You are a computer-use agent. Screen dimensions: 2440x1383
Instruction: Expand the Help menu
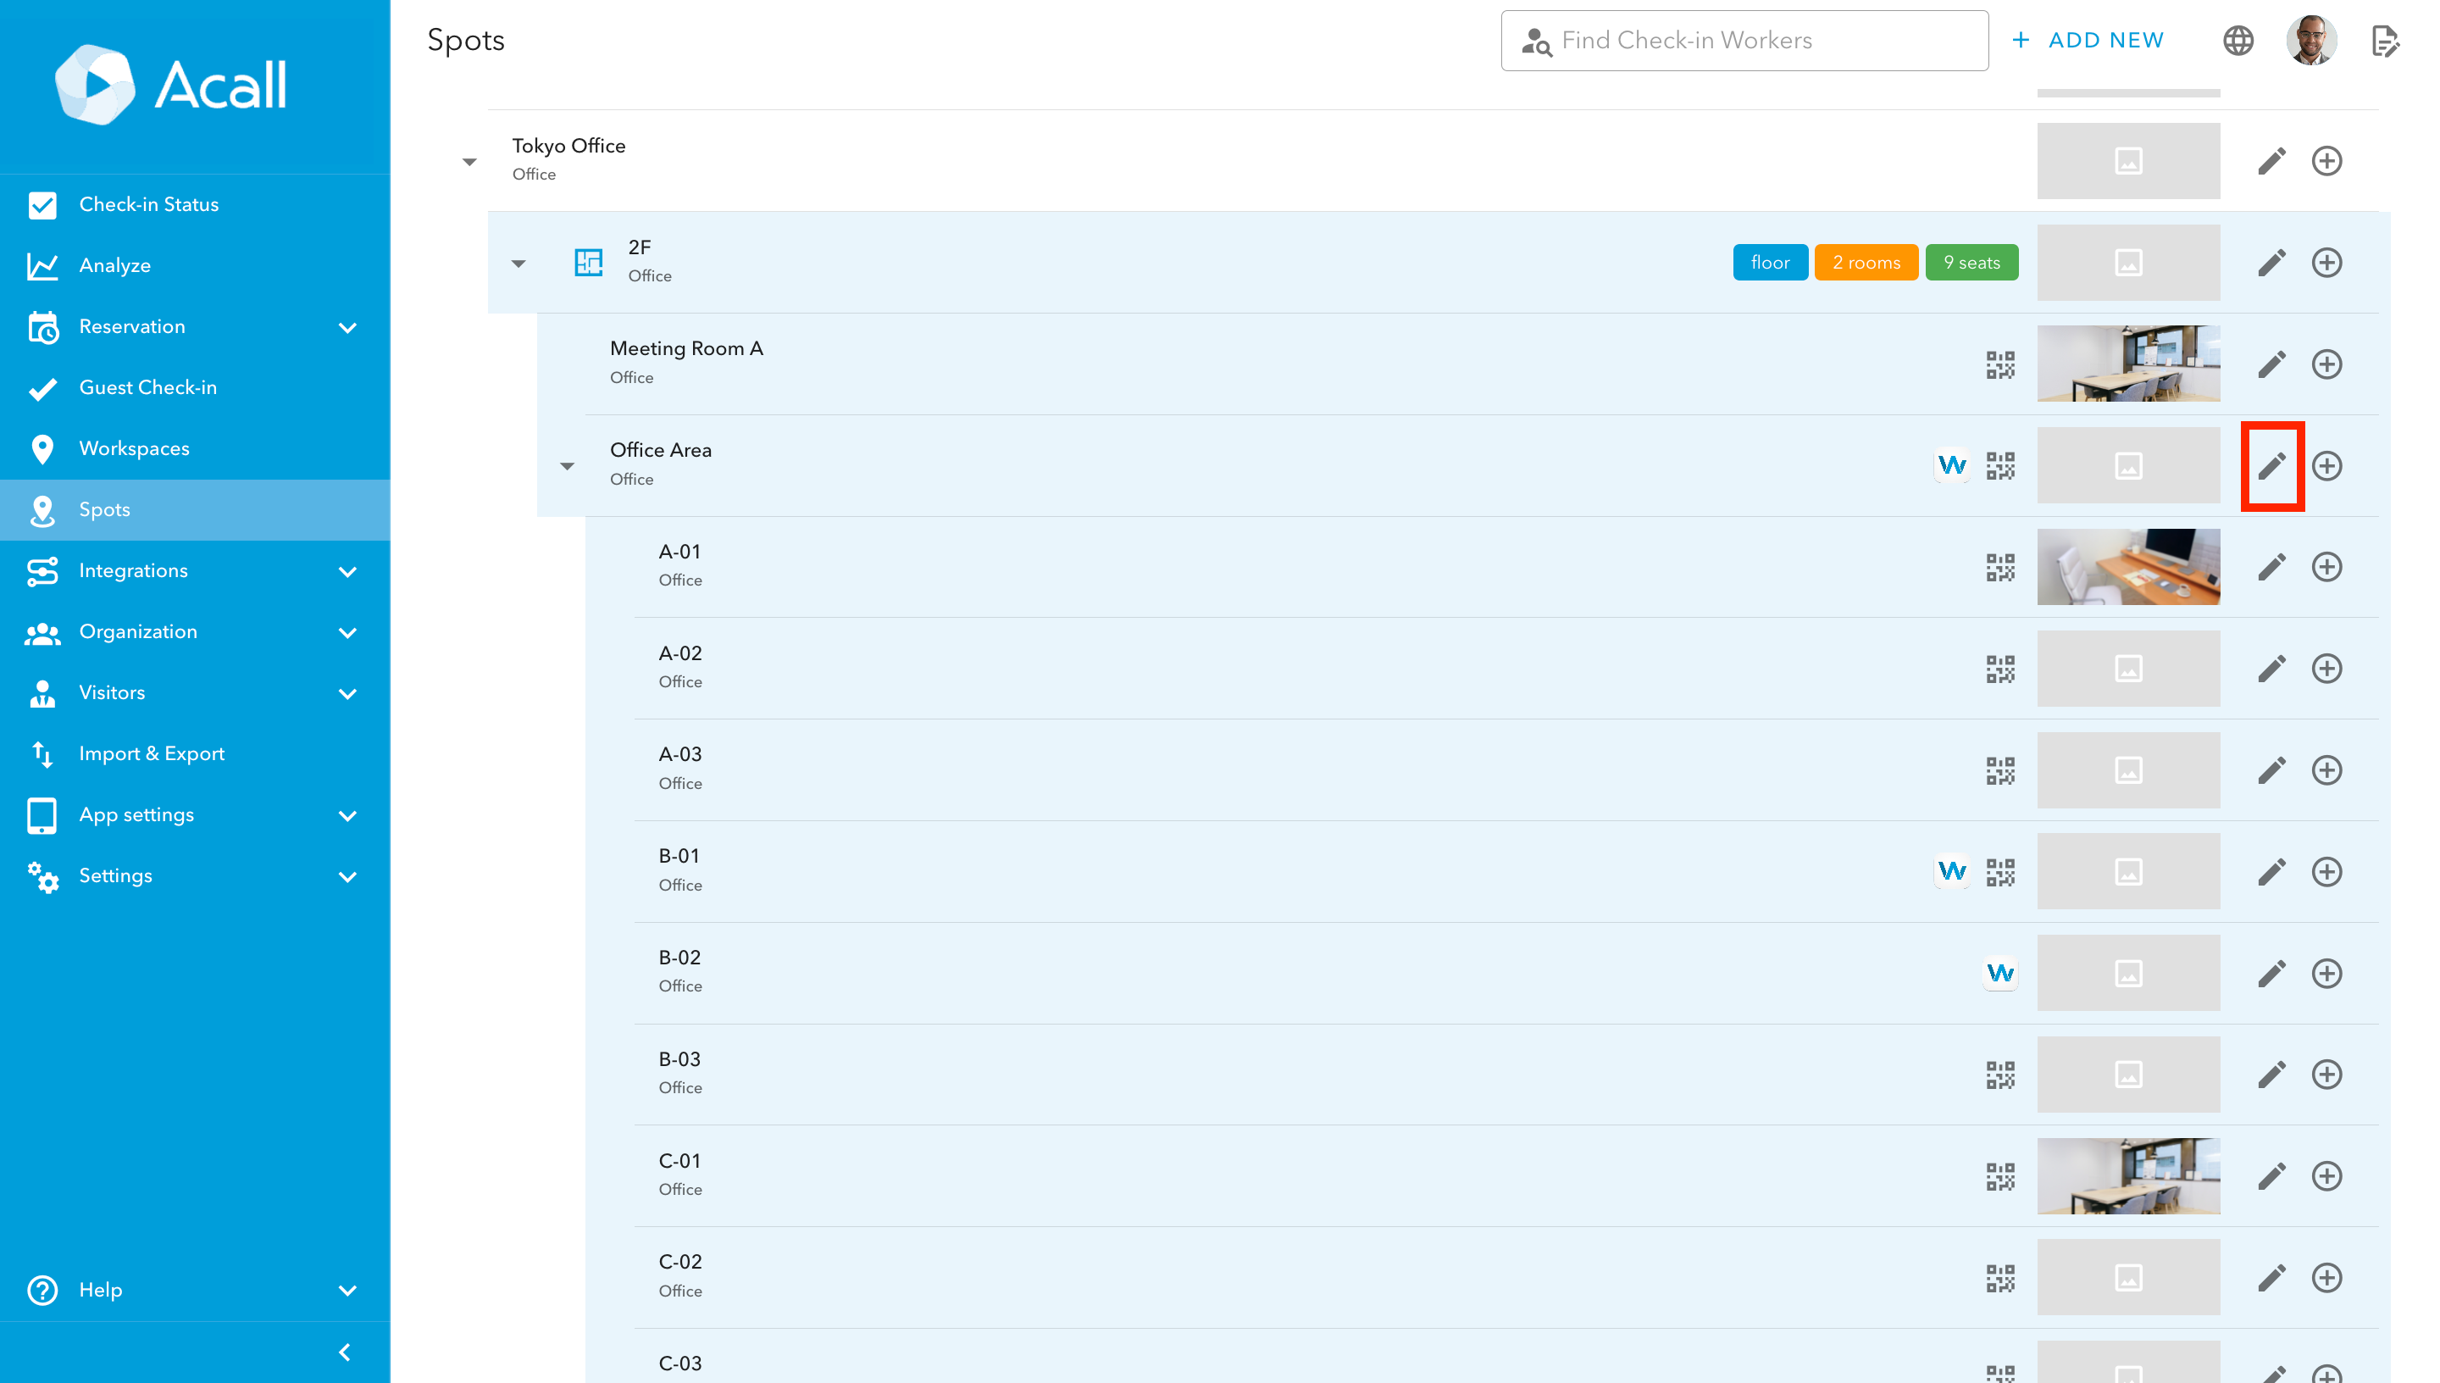pyautogui.click(x=347, y=1291)
